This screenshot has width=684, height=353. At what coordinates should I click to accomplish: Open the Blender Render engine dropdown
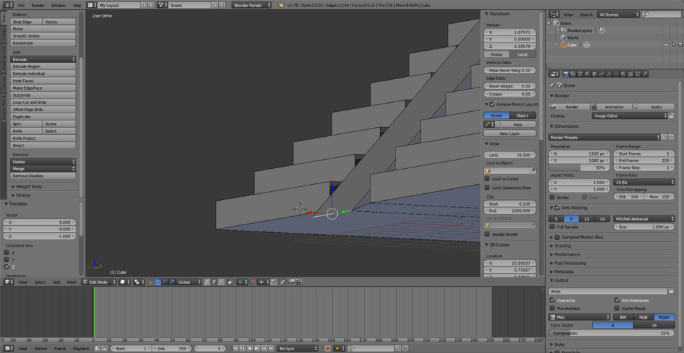pyautogui.click(x=251, y=6)
